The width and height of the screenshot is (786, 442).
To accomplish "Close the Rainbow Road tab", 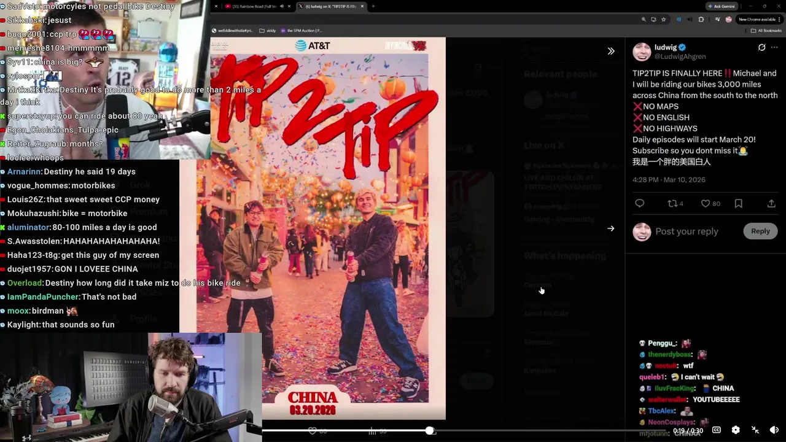I will click(289, 6).
